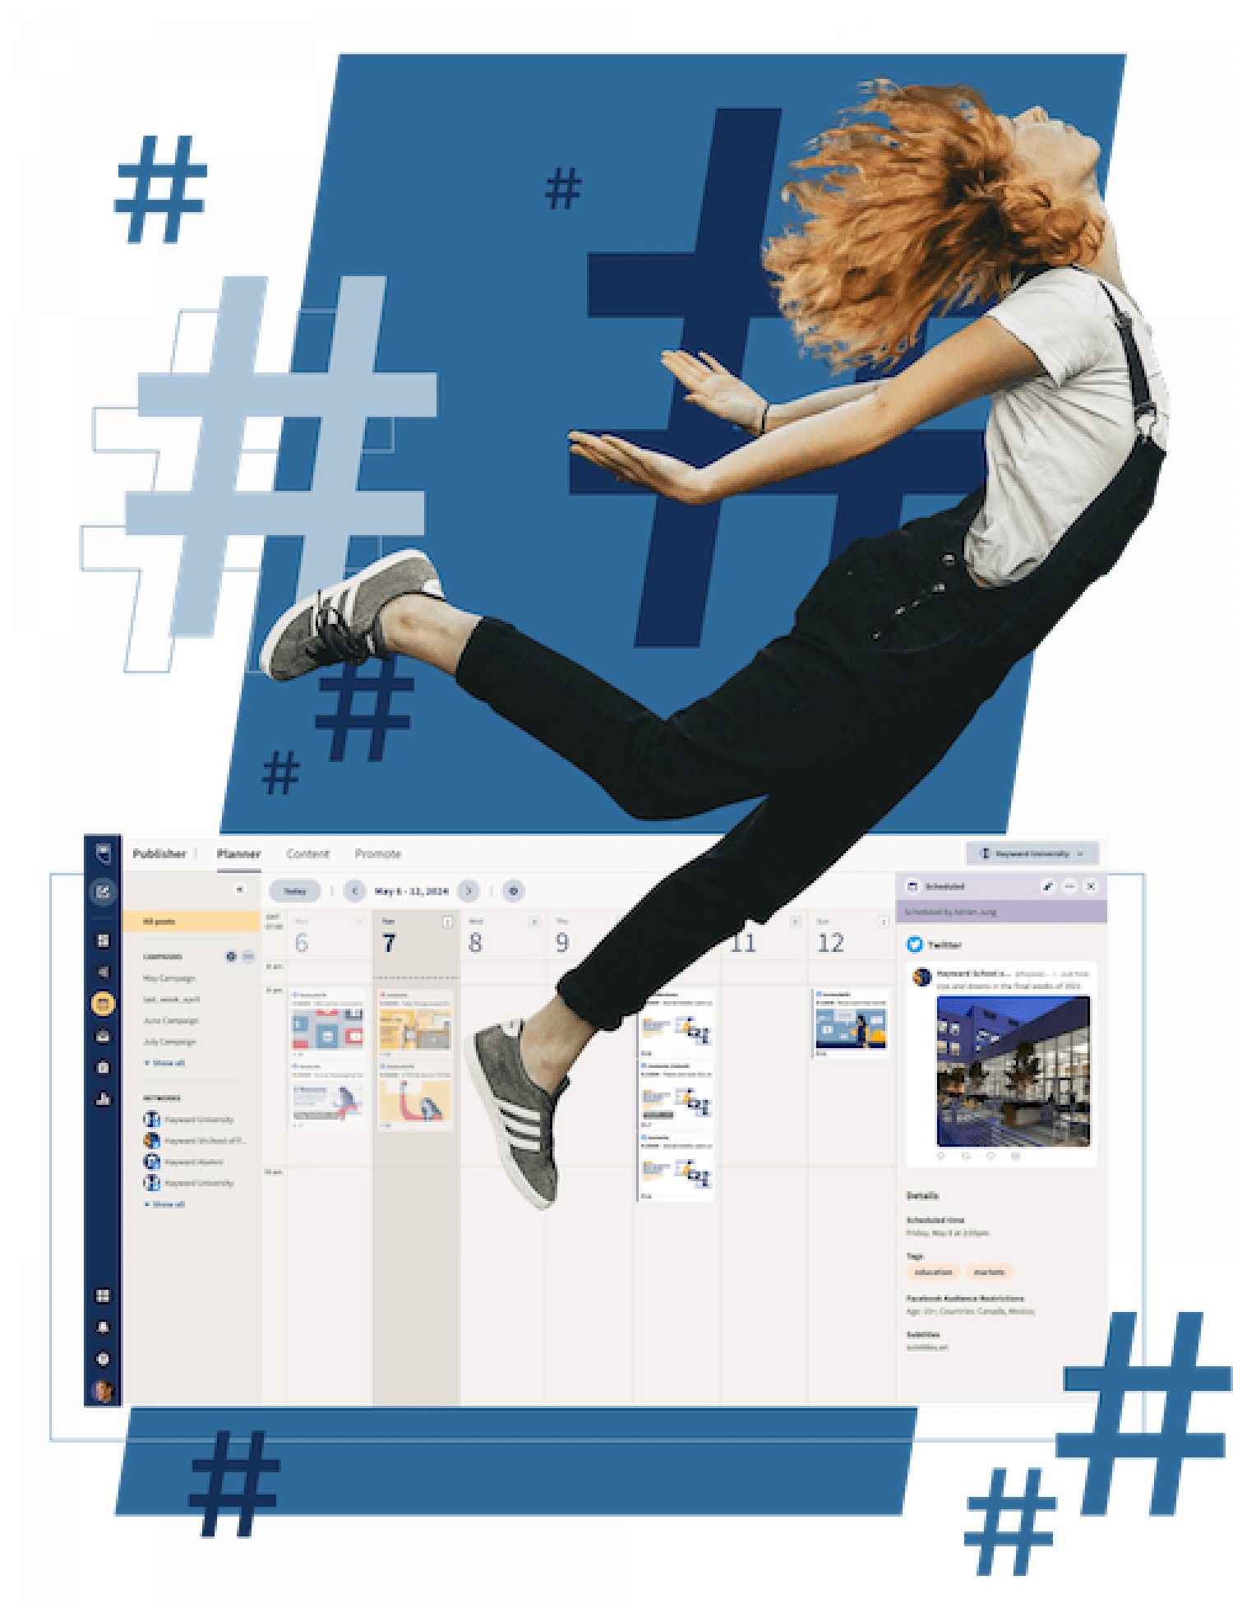Open the user profile avatar
This screenshot has width=1233, height=1603.
pyautogui.click(x=103, y=1391)
